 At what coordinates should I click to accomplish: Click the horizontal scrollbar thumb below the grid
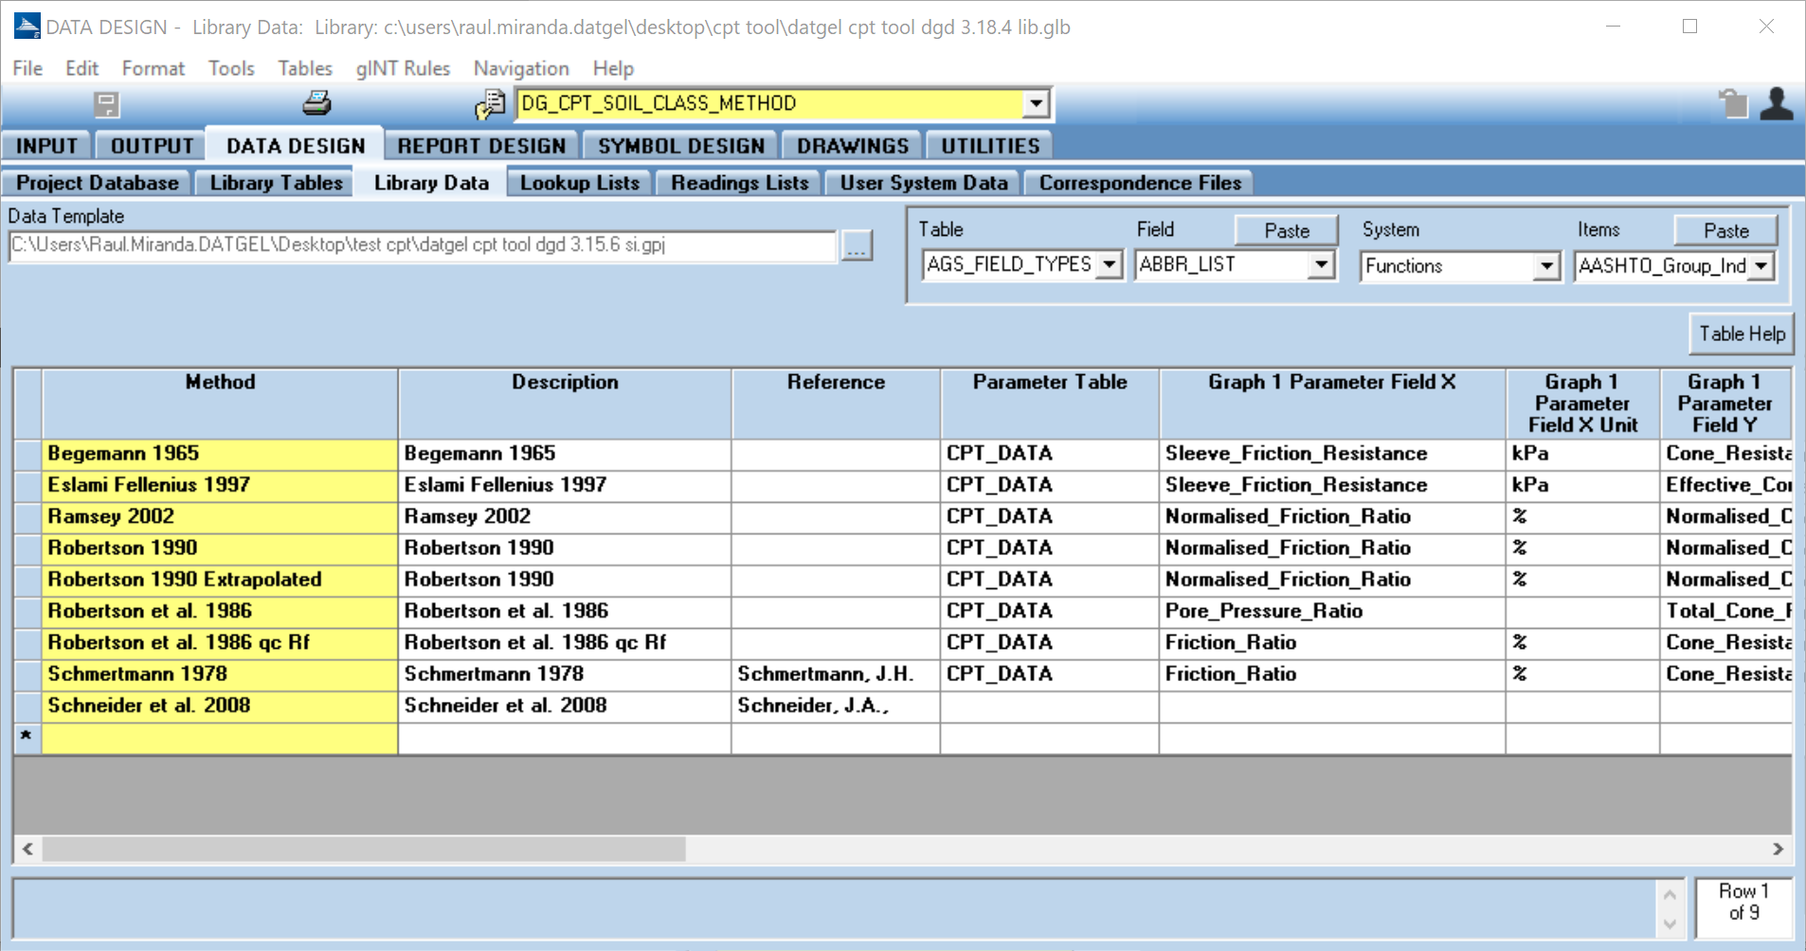363,849
